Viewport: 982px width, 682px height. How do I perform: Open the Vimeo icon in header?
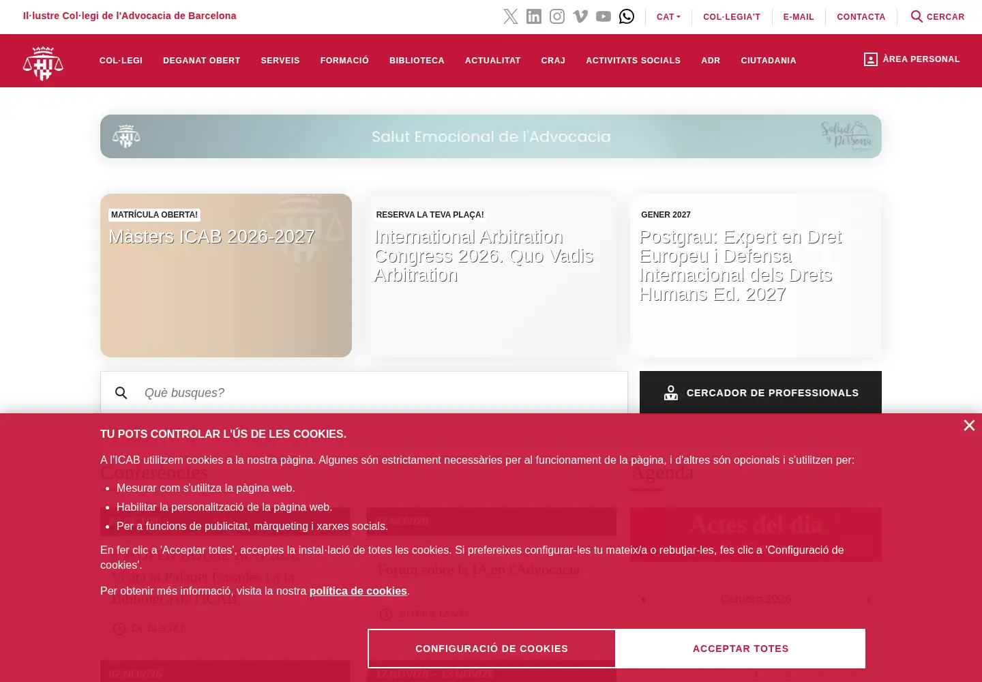click(580, 16)
